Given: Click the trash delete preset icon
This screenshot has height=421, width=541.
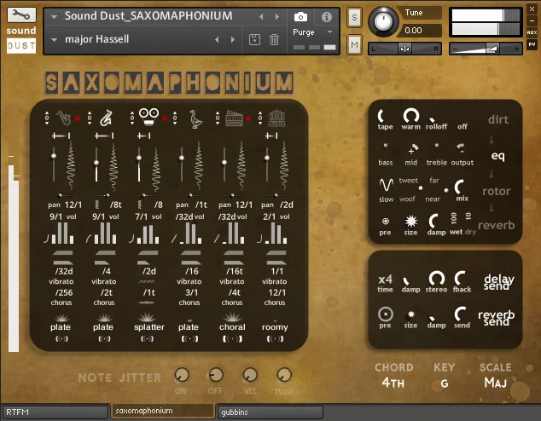Looking at the screenshot, I should (274, 39).
